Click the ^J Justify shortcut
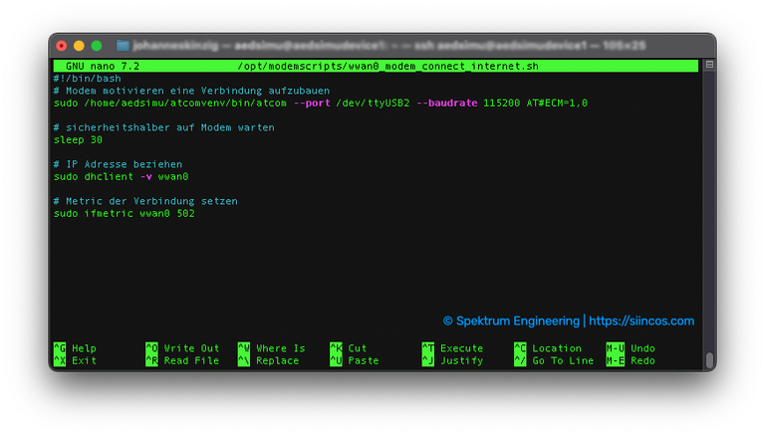The width and height of the screenshot is (765, 436). tap(452, 360)
